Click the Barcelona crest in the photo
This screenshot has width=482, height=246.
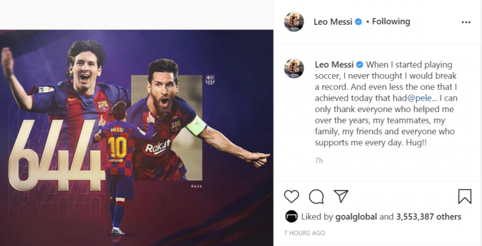210,80
